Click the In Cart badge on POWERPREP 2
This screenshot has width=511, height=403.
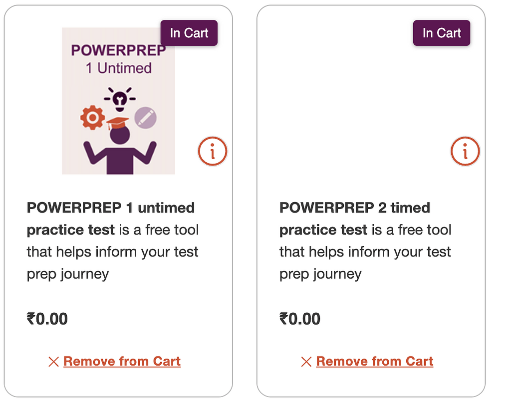[442, 33]
